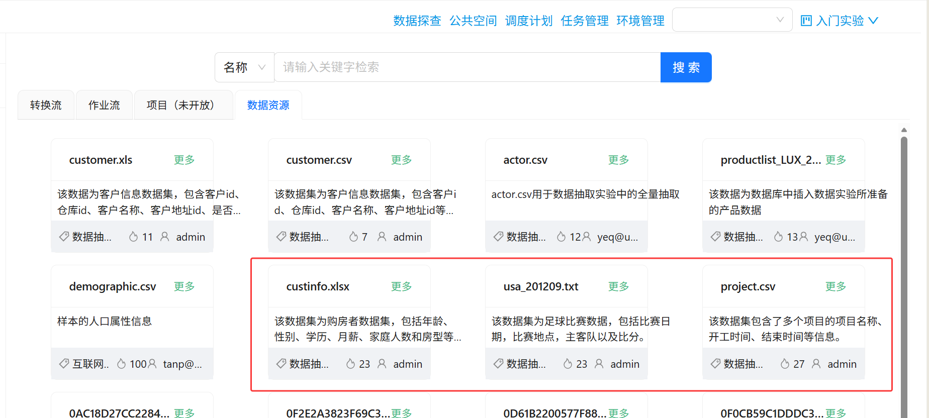The height and width of the screenshot is (418, 929).
Task: Click the user icon on actor.csv card
Action: [x=586, y=237]
